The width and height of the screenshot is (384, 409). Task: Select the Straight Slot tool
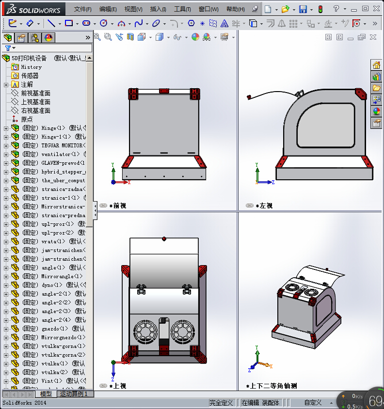click(86, 23)
